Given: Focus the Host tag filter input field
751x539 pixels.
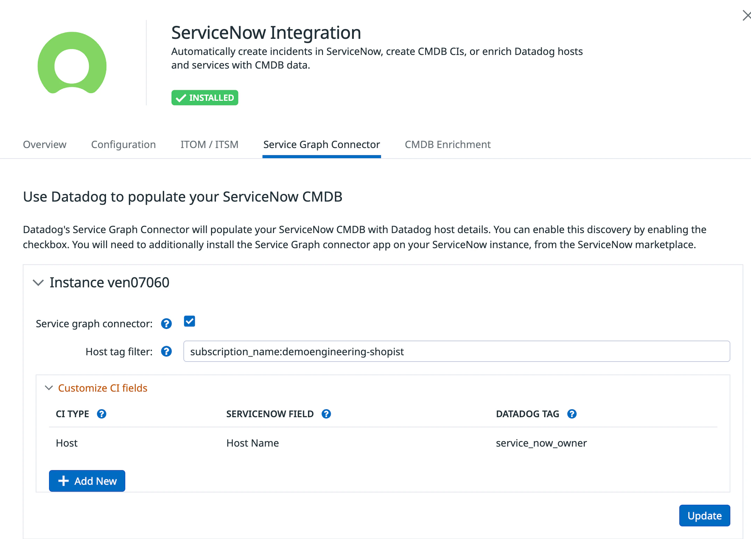Looking at the screenshot, I should tap(457, 351).
